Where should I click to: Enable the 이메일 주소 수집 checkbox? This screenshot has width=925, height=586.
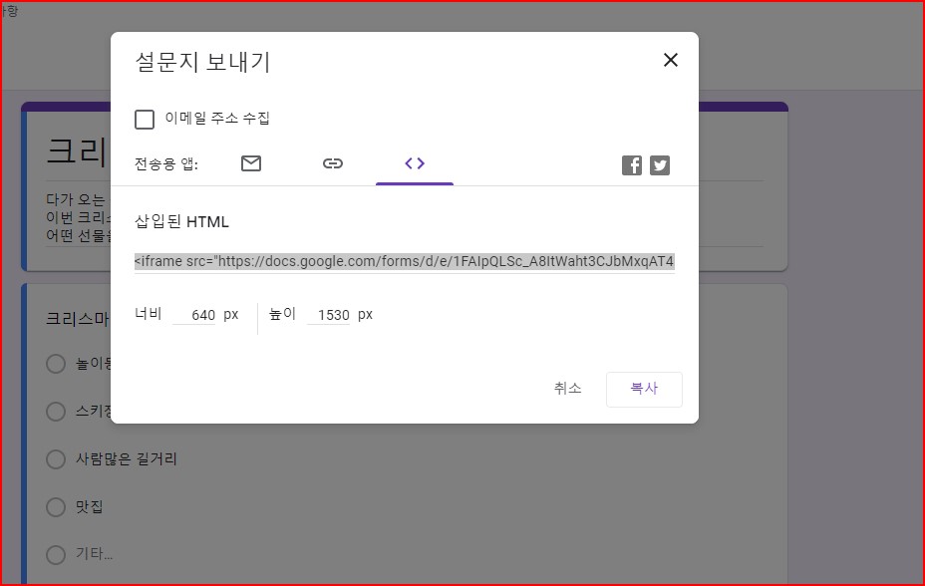pyautogui.click(x=145, y=119)
